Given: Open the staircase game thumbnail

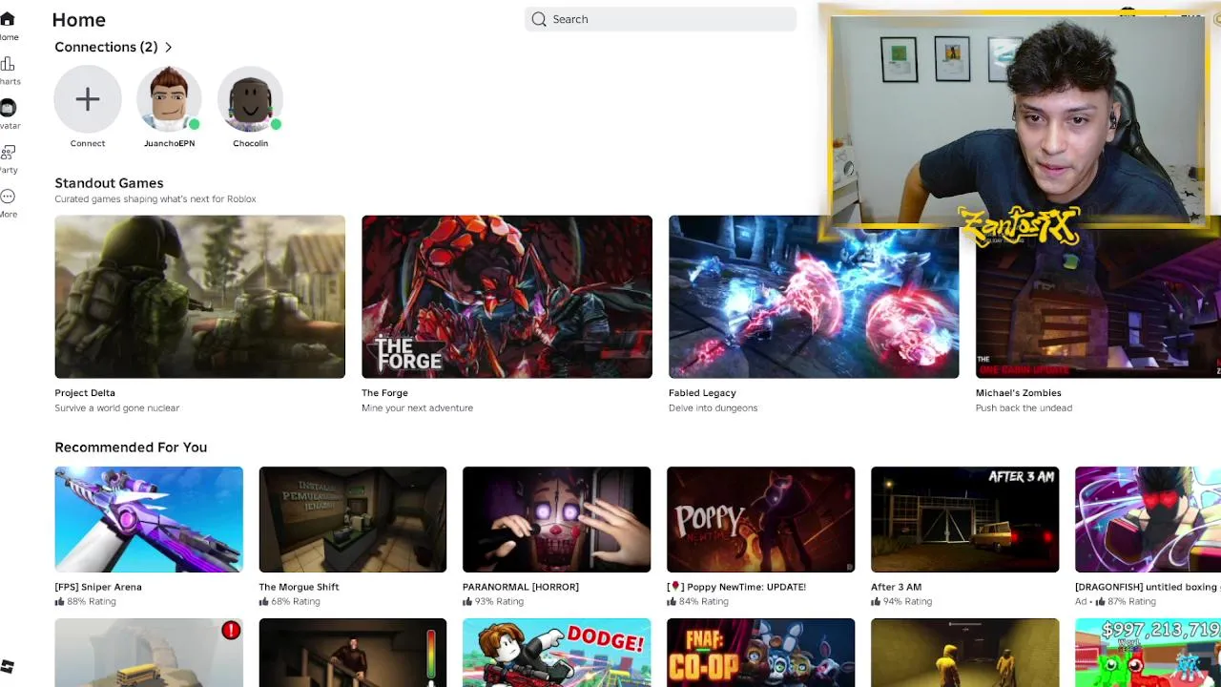Looking at the screenshot, I should click(353, 653).
